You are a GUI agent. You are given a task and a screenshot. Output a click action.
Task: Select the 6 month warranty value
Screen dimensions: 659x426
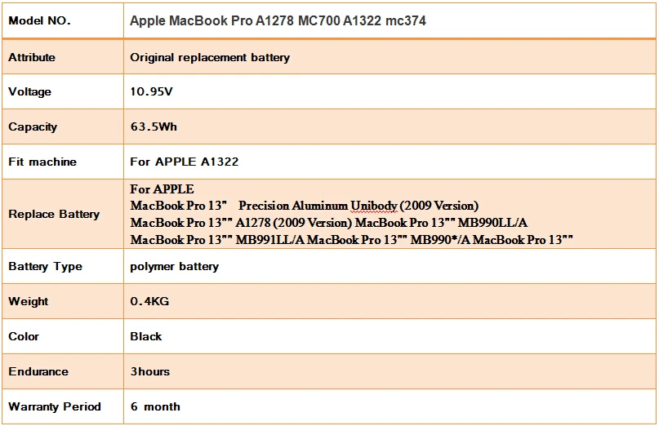pos(155,406)
